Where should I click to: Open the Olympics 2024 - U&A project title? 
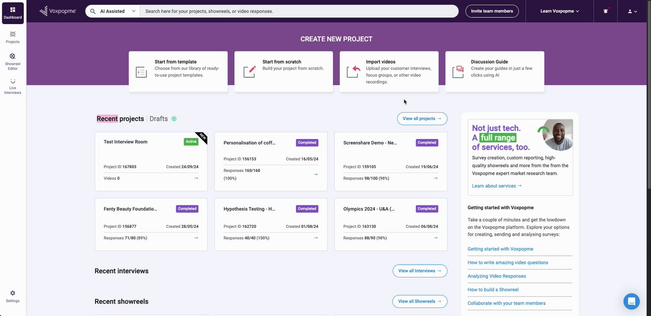click(x=369, y=209)
